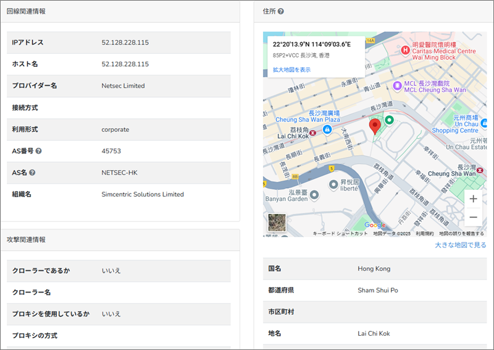
Task: Click the 地名 value Lai Chi Kok
Action: point(374,333)
